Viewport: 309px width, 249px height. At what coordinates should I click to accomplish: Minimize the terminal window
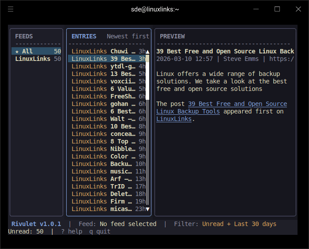click(x=257, y=9)
